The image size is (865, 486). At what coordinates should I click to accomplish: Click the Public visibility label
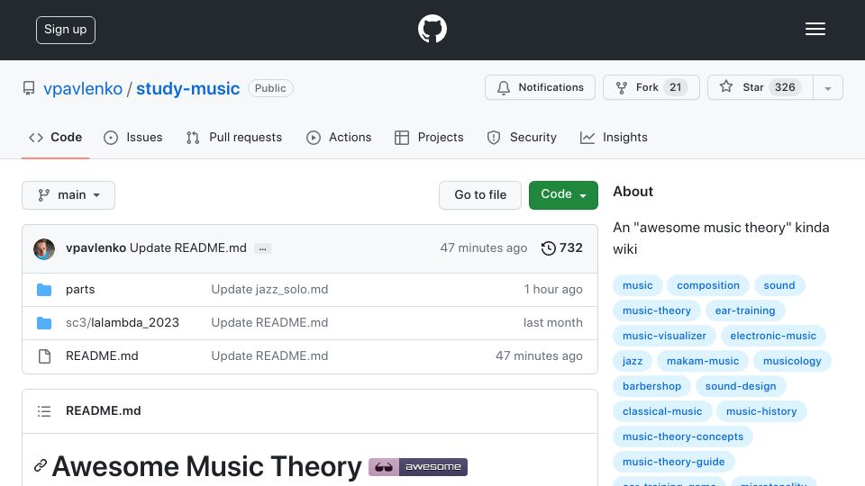tap(270, 88)
